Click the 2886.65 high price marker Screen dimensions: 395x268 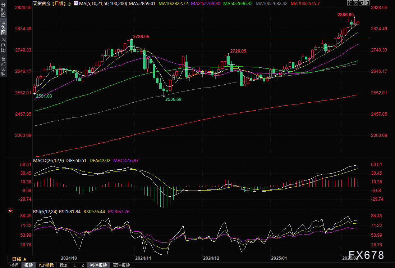coord(346,15)
